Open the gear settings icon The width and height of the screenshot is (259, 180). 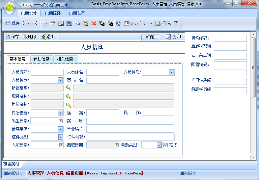(x=118, y=23)
